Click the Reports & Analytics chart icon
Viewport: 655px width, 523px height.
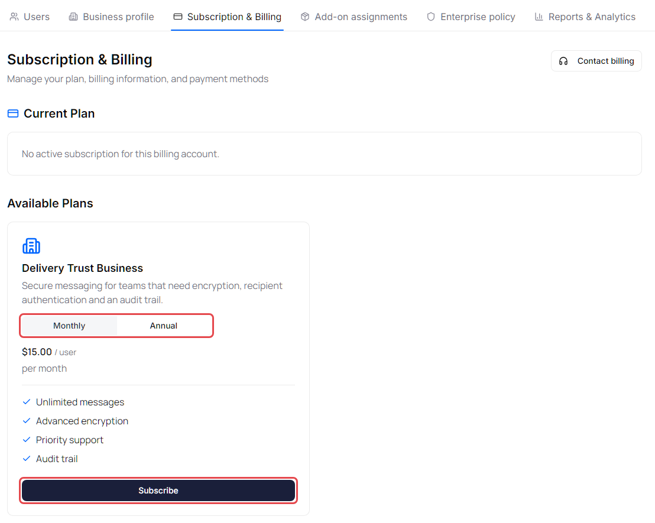point(539,17)
